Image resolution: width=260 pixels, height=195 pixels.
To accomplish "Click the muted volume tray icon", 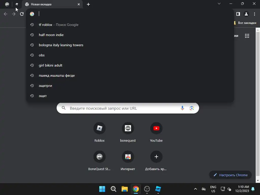I will (229, 189).
